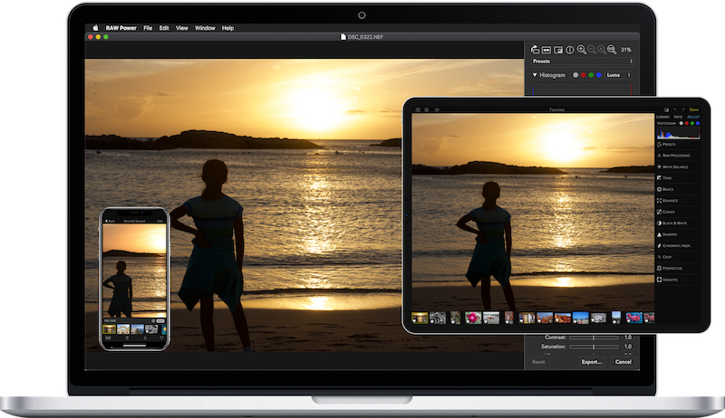
Task: Click the zoom to fit magnifier icon
Action: point(612,49)
